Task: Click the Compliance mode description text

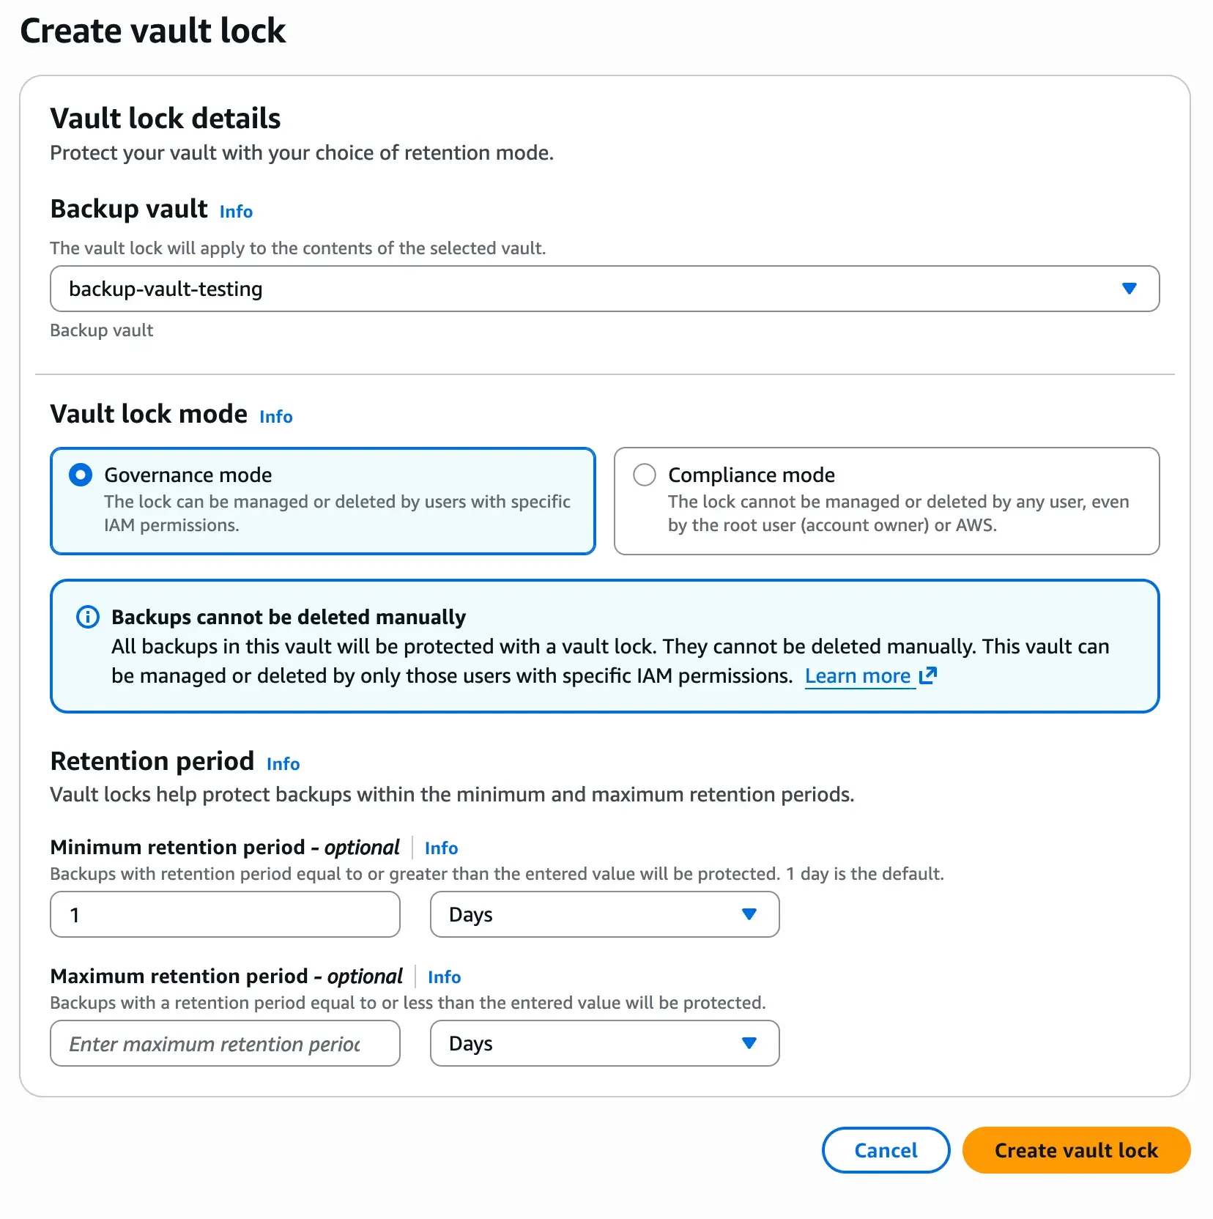Action: pyautogui.click(x=898, y=514)
